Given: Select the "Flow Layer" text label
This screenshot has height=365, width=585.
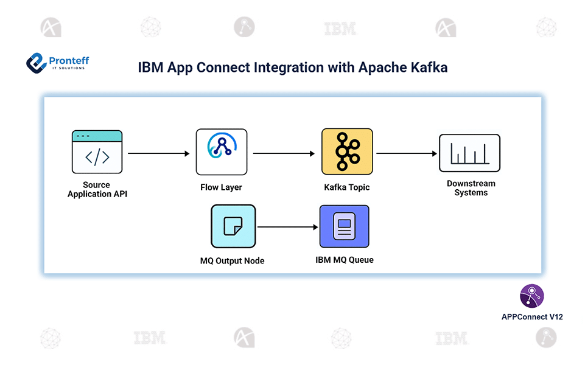Looking at the screenshot, I should click(222, 187).
